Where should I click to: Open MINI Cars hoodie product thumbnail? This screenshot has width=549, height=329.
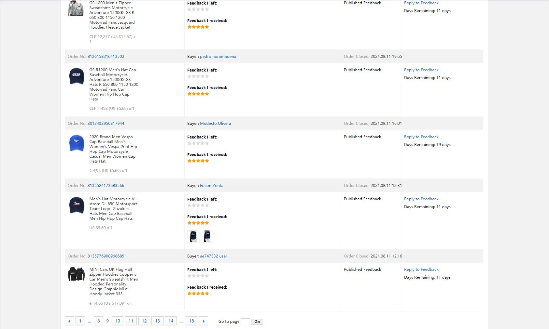(77, 274)
